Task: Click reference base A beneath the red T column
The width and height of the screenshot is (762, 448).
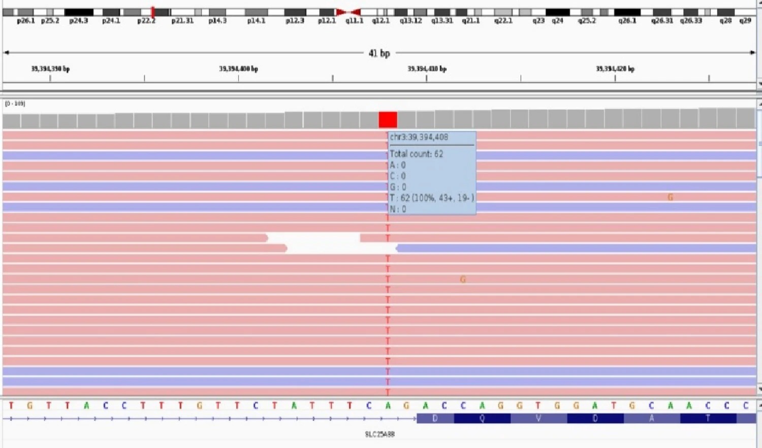Action: pos(388,406)
